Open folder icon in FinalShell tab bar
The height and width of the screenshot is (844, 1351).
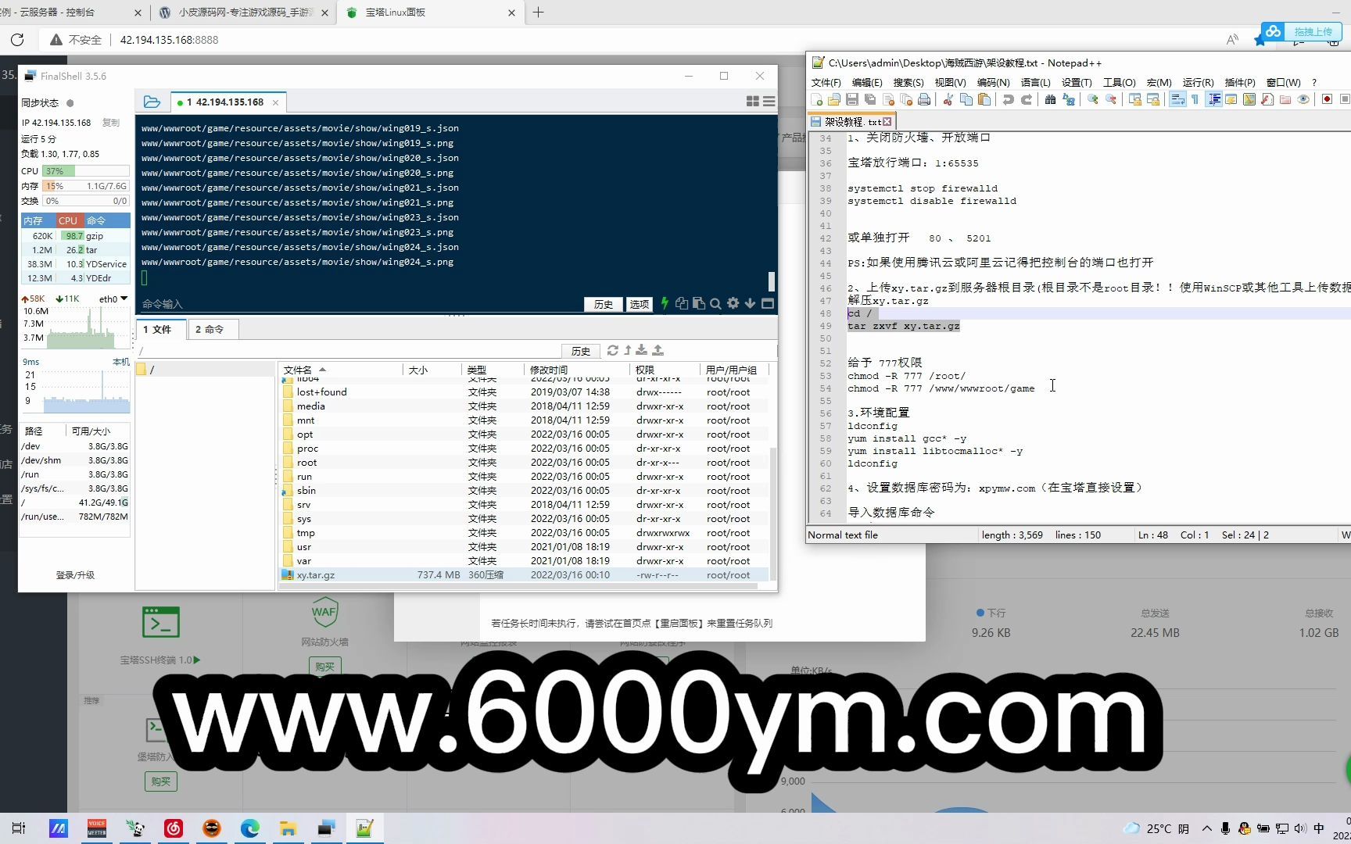152,102
